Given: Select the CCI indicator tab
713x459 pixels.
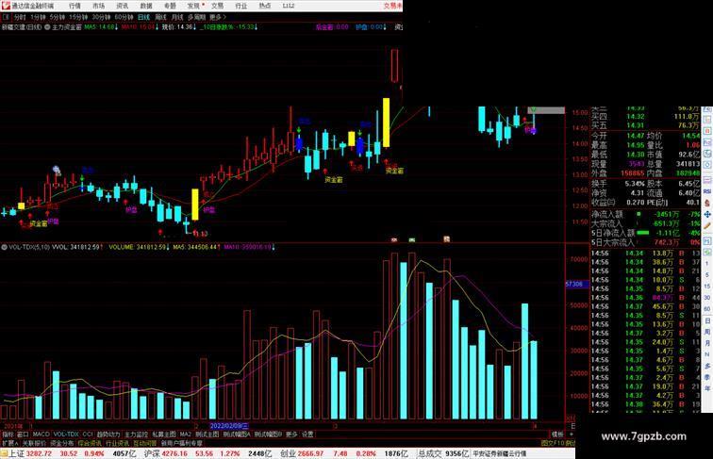Looking at the screenshot, I should point(88,434).
